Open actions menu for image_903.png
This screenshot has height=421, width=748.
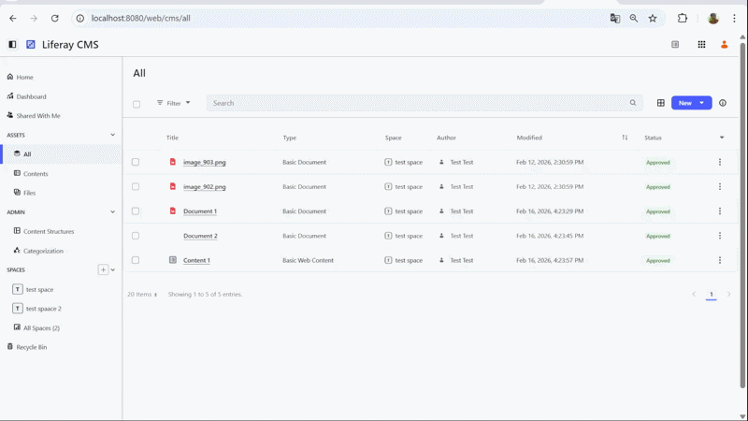click(x=719, y=162)
